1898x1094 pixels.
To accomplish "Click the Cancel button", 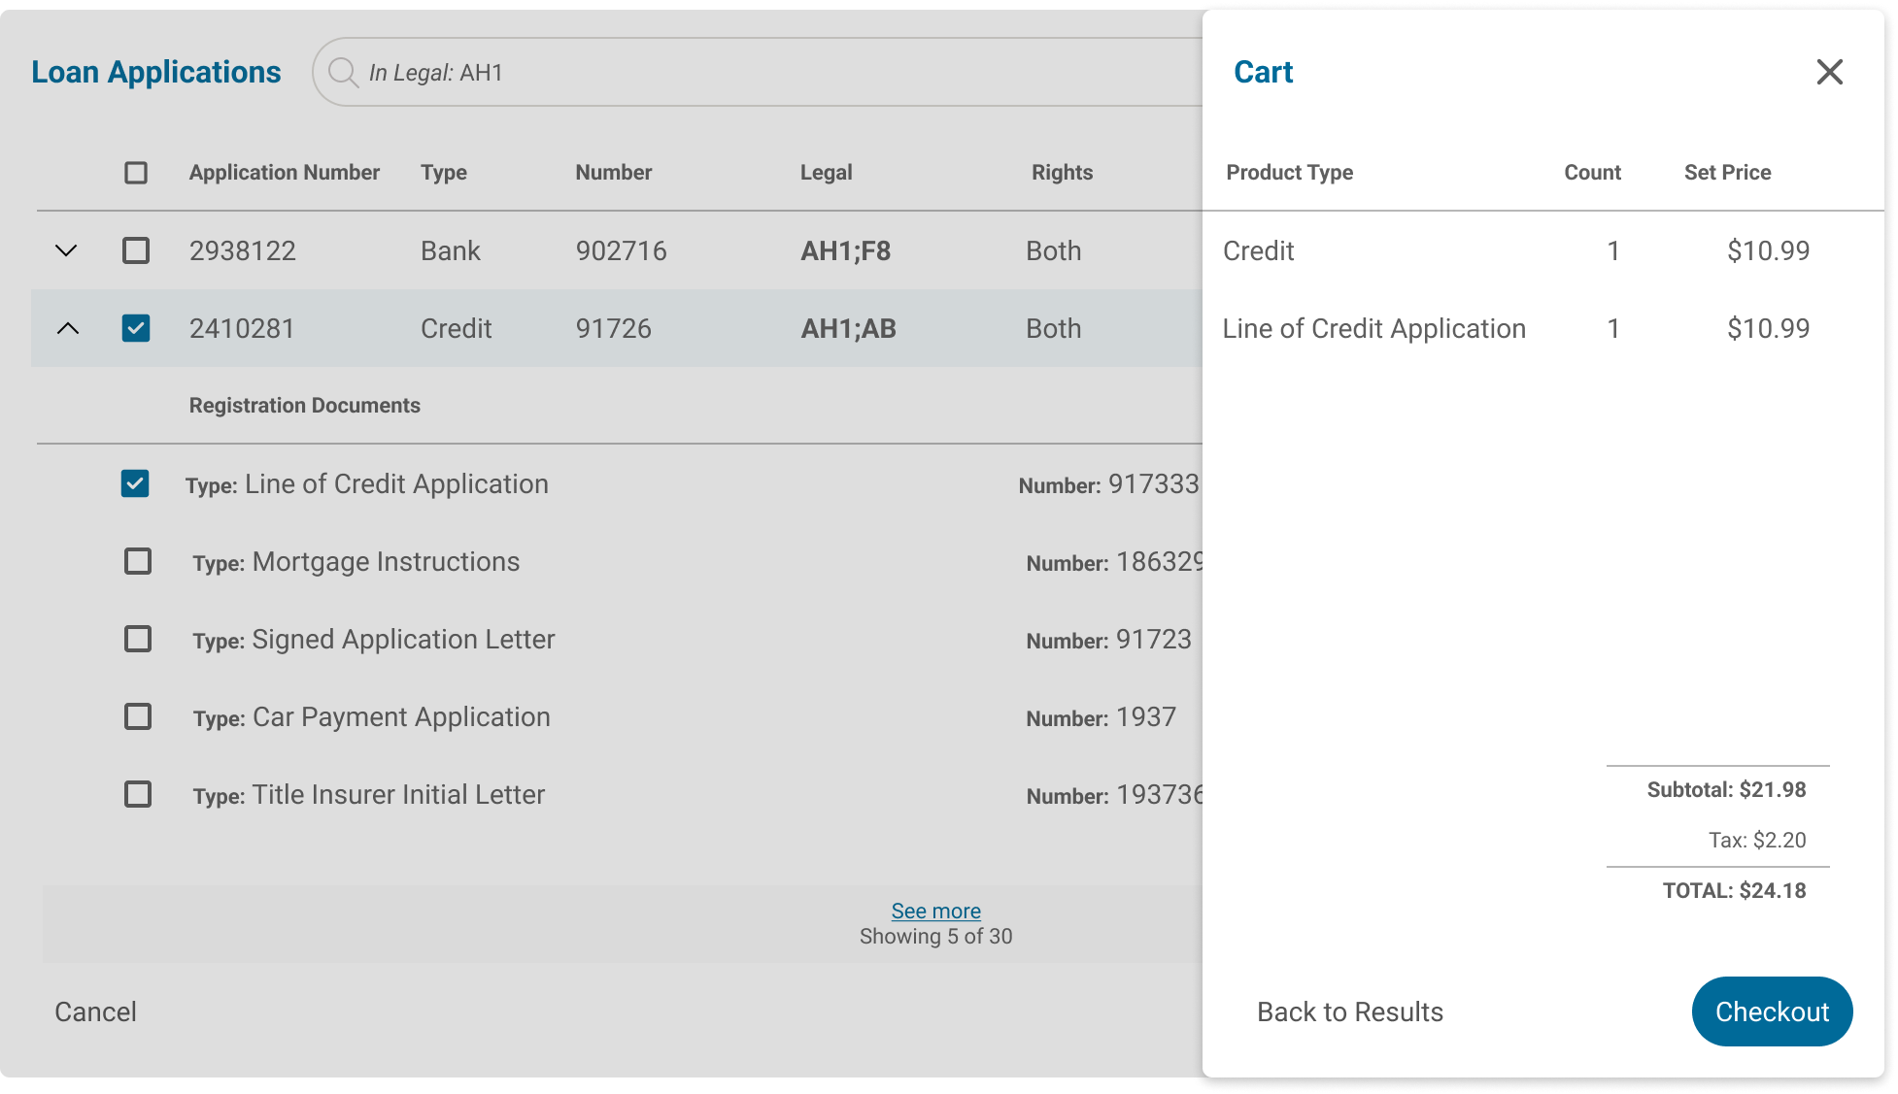I will point(95,1011).
